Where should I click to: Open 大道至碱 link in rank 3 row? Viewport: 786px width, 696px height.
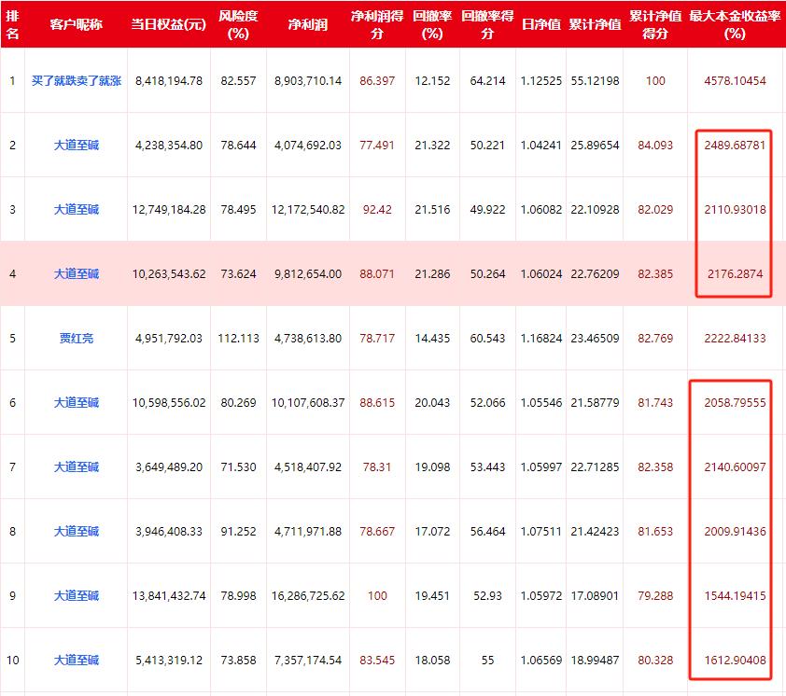coord(77,209)
